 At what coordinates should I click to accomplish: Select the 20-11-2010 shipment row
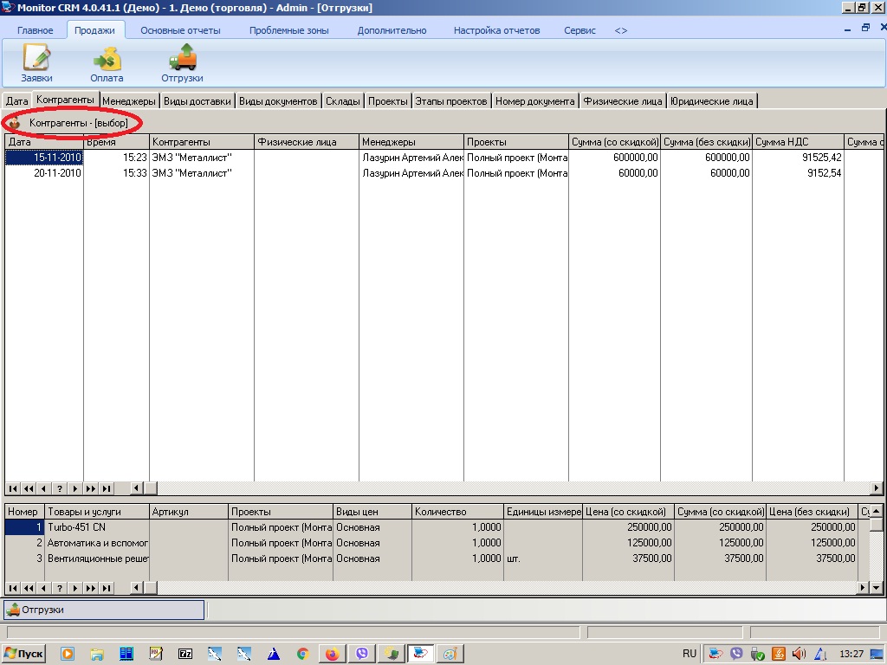57,173
